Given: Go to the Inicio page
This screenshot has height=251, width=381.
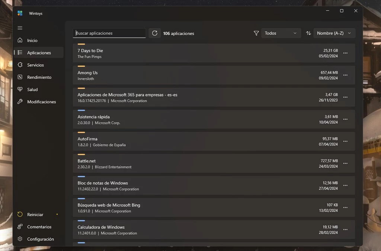Looking at the screenshot, I should [39, 40].
